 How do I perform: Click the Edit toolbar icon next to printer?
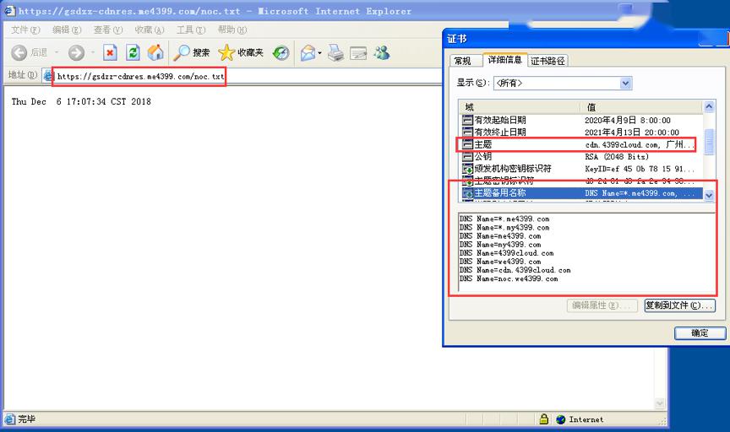coord(358,53)
